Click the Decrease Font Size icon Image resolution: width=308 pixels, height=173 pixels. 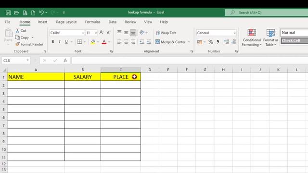(108, 33)
